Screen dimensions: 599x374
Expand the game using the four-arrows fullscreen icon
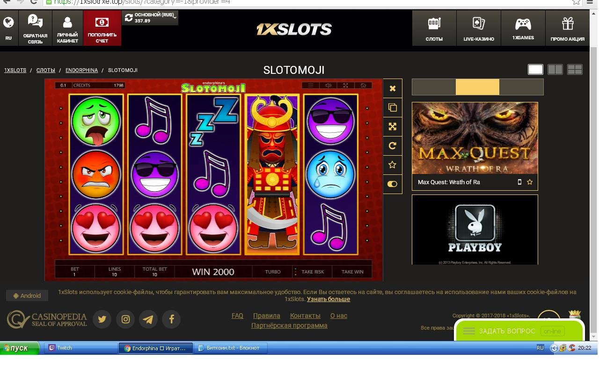393,126
